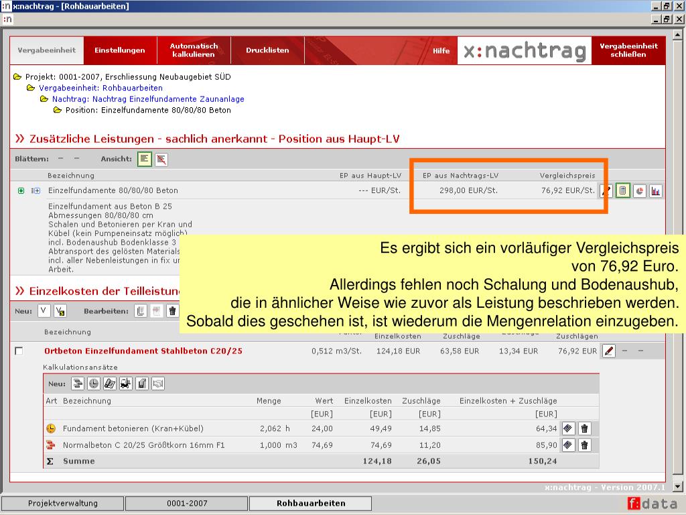
Task: Toggle the green marker on Einzelfundamente 80/80/80 row
Action: [21, 190]
